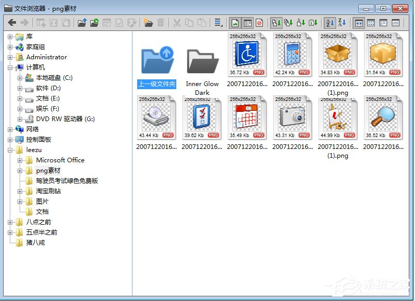Click the Copy files icon
415x301 pixels.
[x=188, y=22]
